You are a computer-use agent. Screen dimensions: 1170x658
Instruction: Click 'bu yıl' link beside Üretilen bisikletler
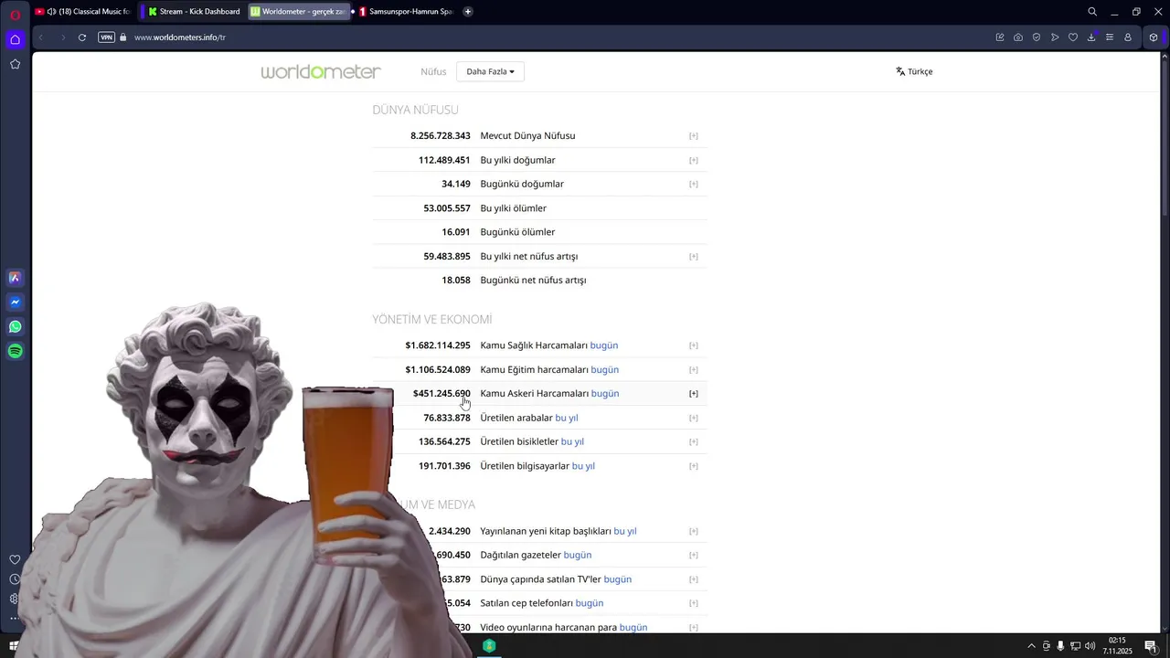pyautogui.click(x=572, y=441)
